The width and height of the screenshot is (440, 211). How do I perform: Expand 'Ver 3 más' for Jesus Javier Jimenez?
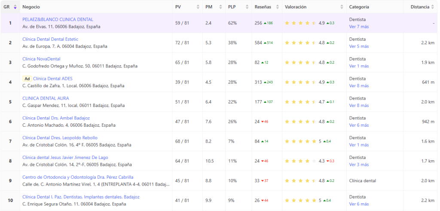(359, 165)
